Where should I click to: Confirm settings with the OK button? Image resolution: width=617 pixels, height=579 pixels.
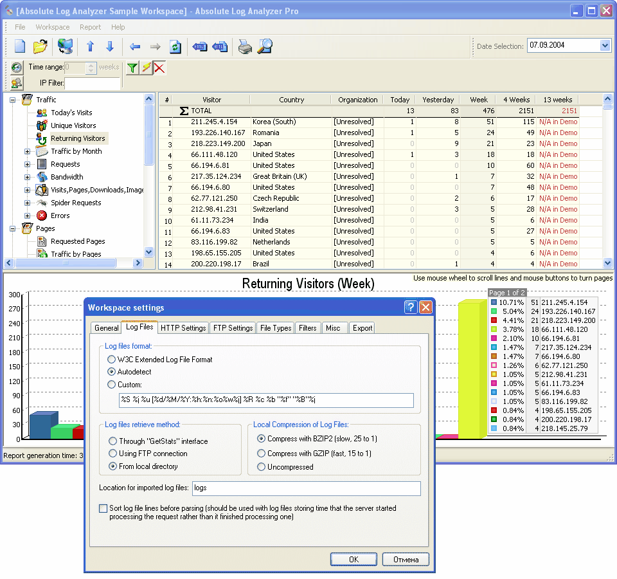[x=353, y=560]
